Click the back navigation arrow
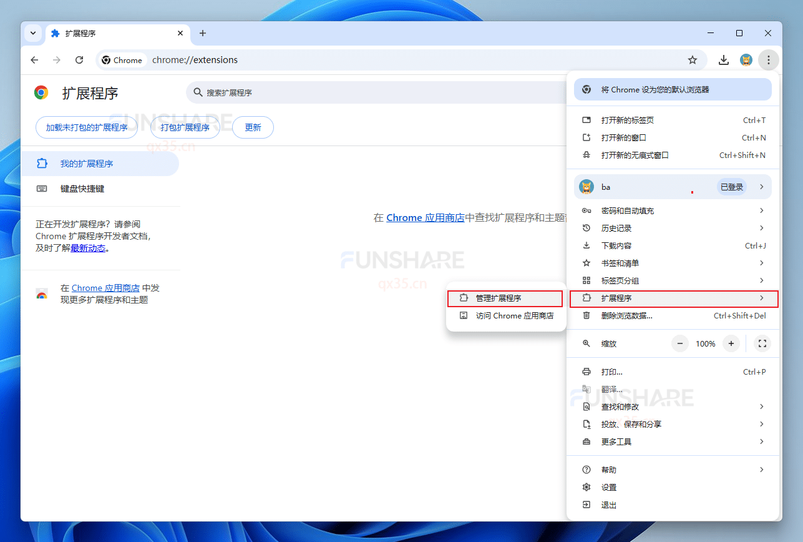Viewport: 803px width, 542px height. click(34, 60)
